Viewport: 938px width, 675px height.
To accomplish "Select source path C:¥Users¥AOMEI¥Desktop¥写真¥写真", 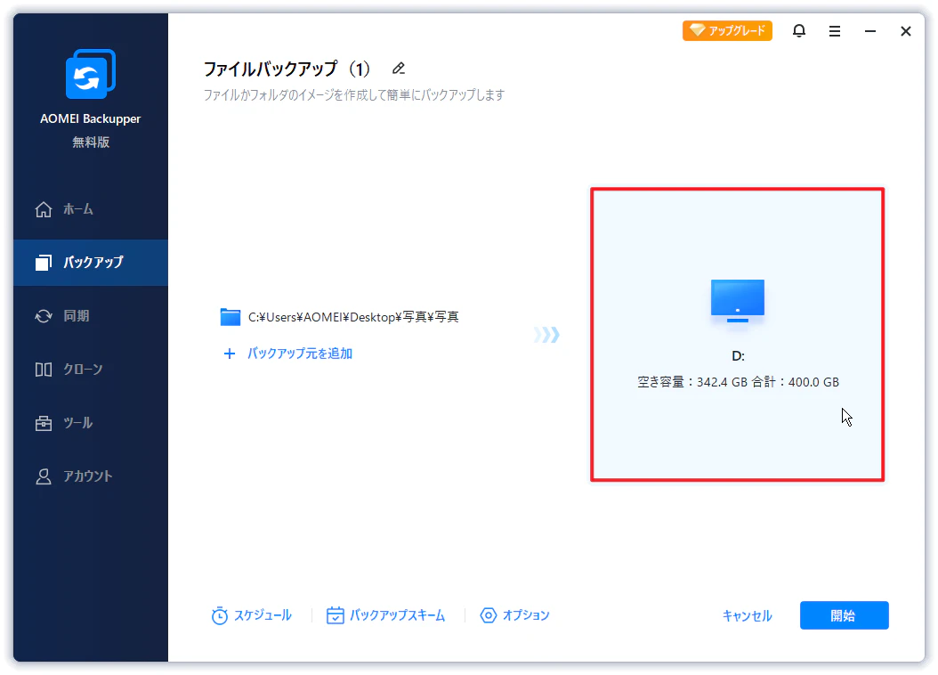I will tap(353, 317).
